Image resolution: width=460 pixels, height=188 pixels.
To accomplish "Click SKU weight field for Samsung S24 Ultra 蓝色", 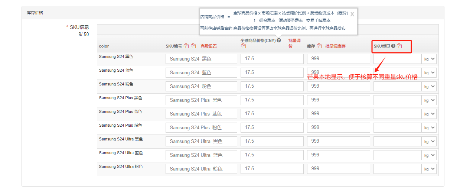I will (x=398, y=155).
